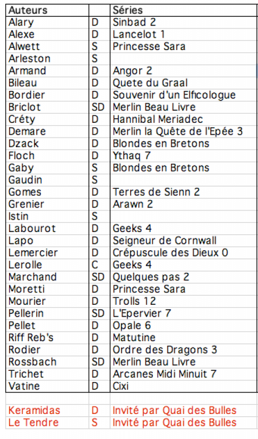Image resolution: width=258 pixels, height=439 pixels.
Task: Select the Arcanes Midi Minuit 7 cell
Action: 184,374
